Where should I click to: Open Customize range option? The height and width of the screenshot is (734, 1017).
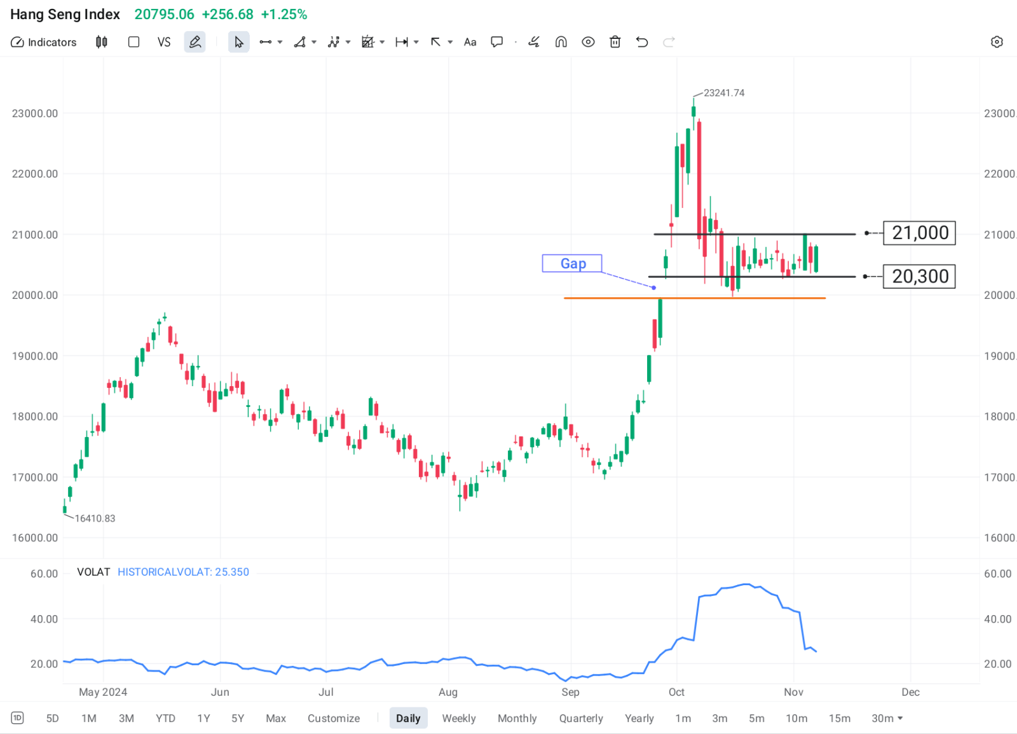point(334,718)
